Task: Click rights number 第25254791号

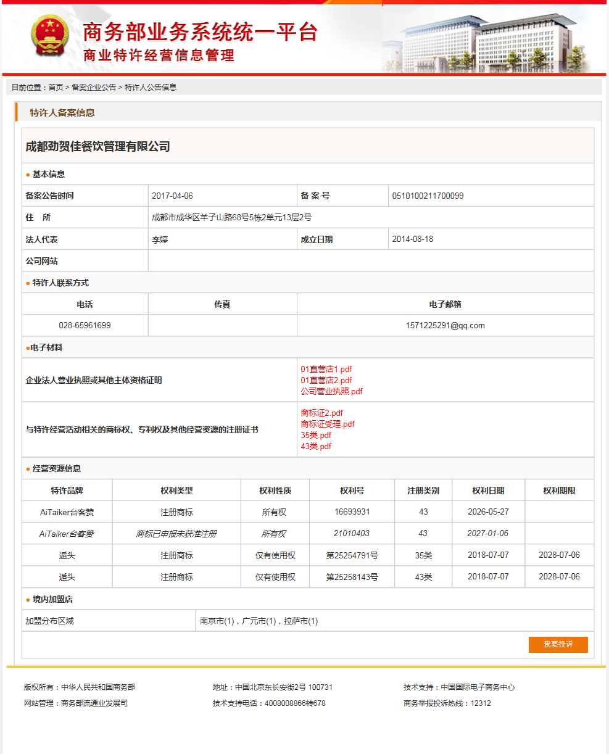Action: pos(352,555)
